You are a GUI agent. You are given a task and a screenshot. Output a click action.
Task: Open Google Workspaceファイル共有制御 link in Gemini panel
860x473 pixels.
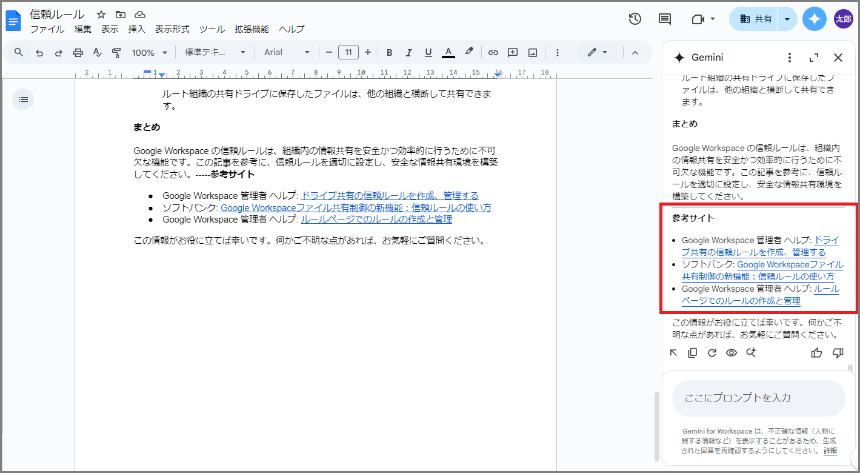[762, 270]
